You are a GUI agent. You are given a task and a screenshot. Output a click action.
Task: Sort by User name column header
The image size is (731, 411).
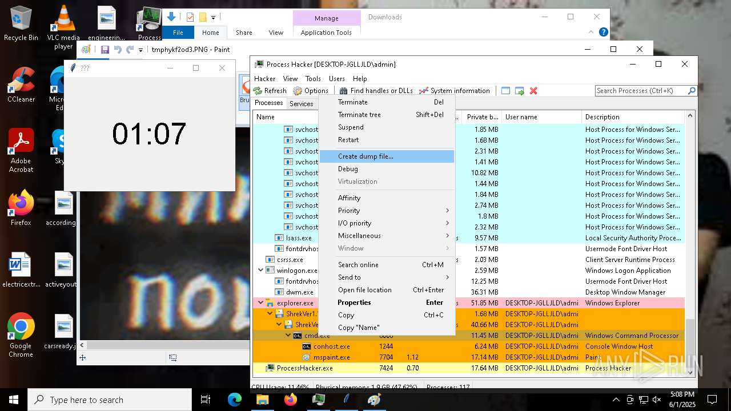[x=541, y=117]
